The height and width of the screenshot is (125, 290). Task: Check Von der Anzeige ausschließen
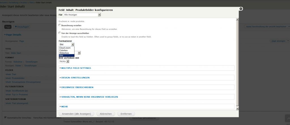click(x=60, y=33)
